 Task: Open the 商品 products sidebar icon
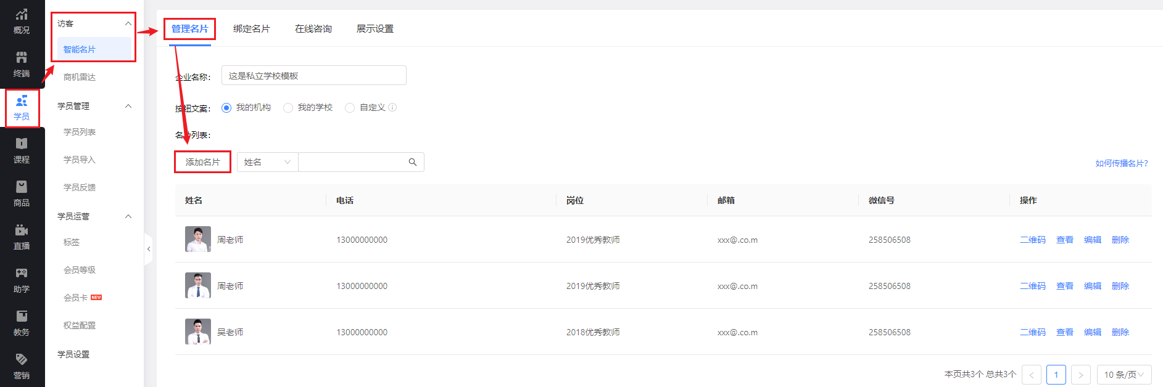[22, 194]
